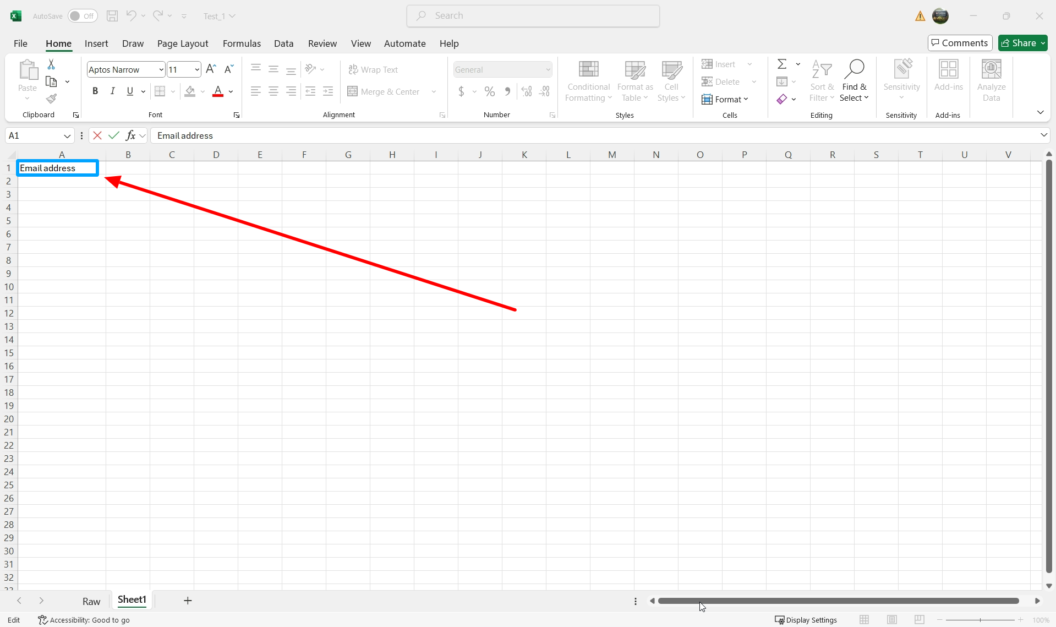Toggle Italic formatting
Viewport: 1056px width, 627px height.
click(x=112, y=91)
